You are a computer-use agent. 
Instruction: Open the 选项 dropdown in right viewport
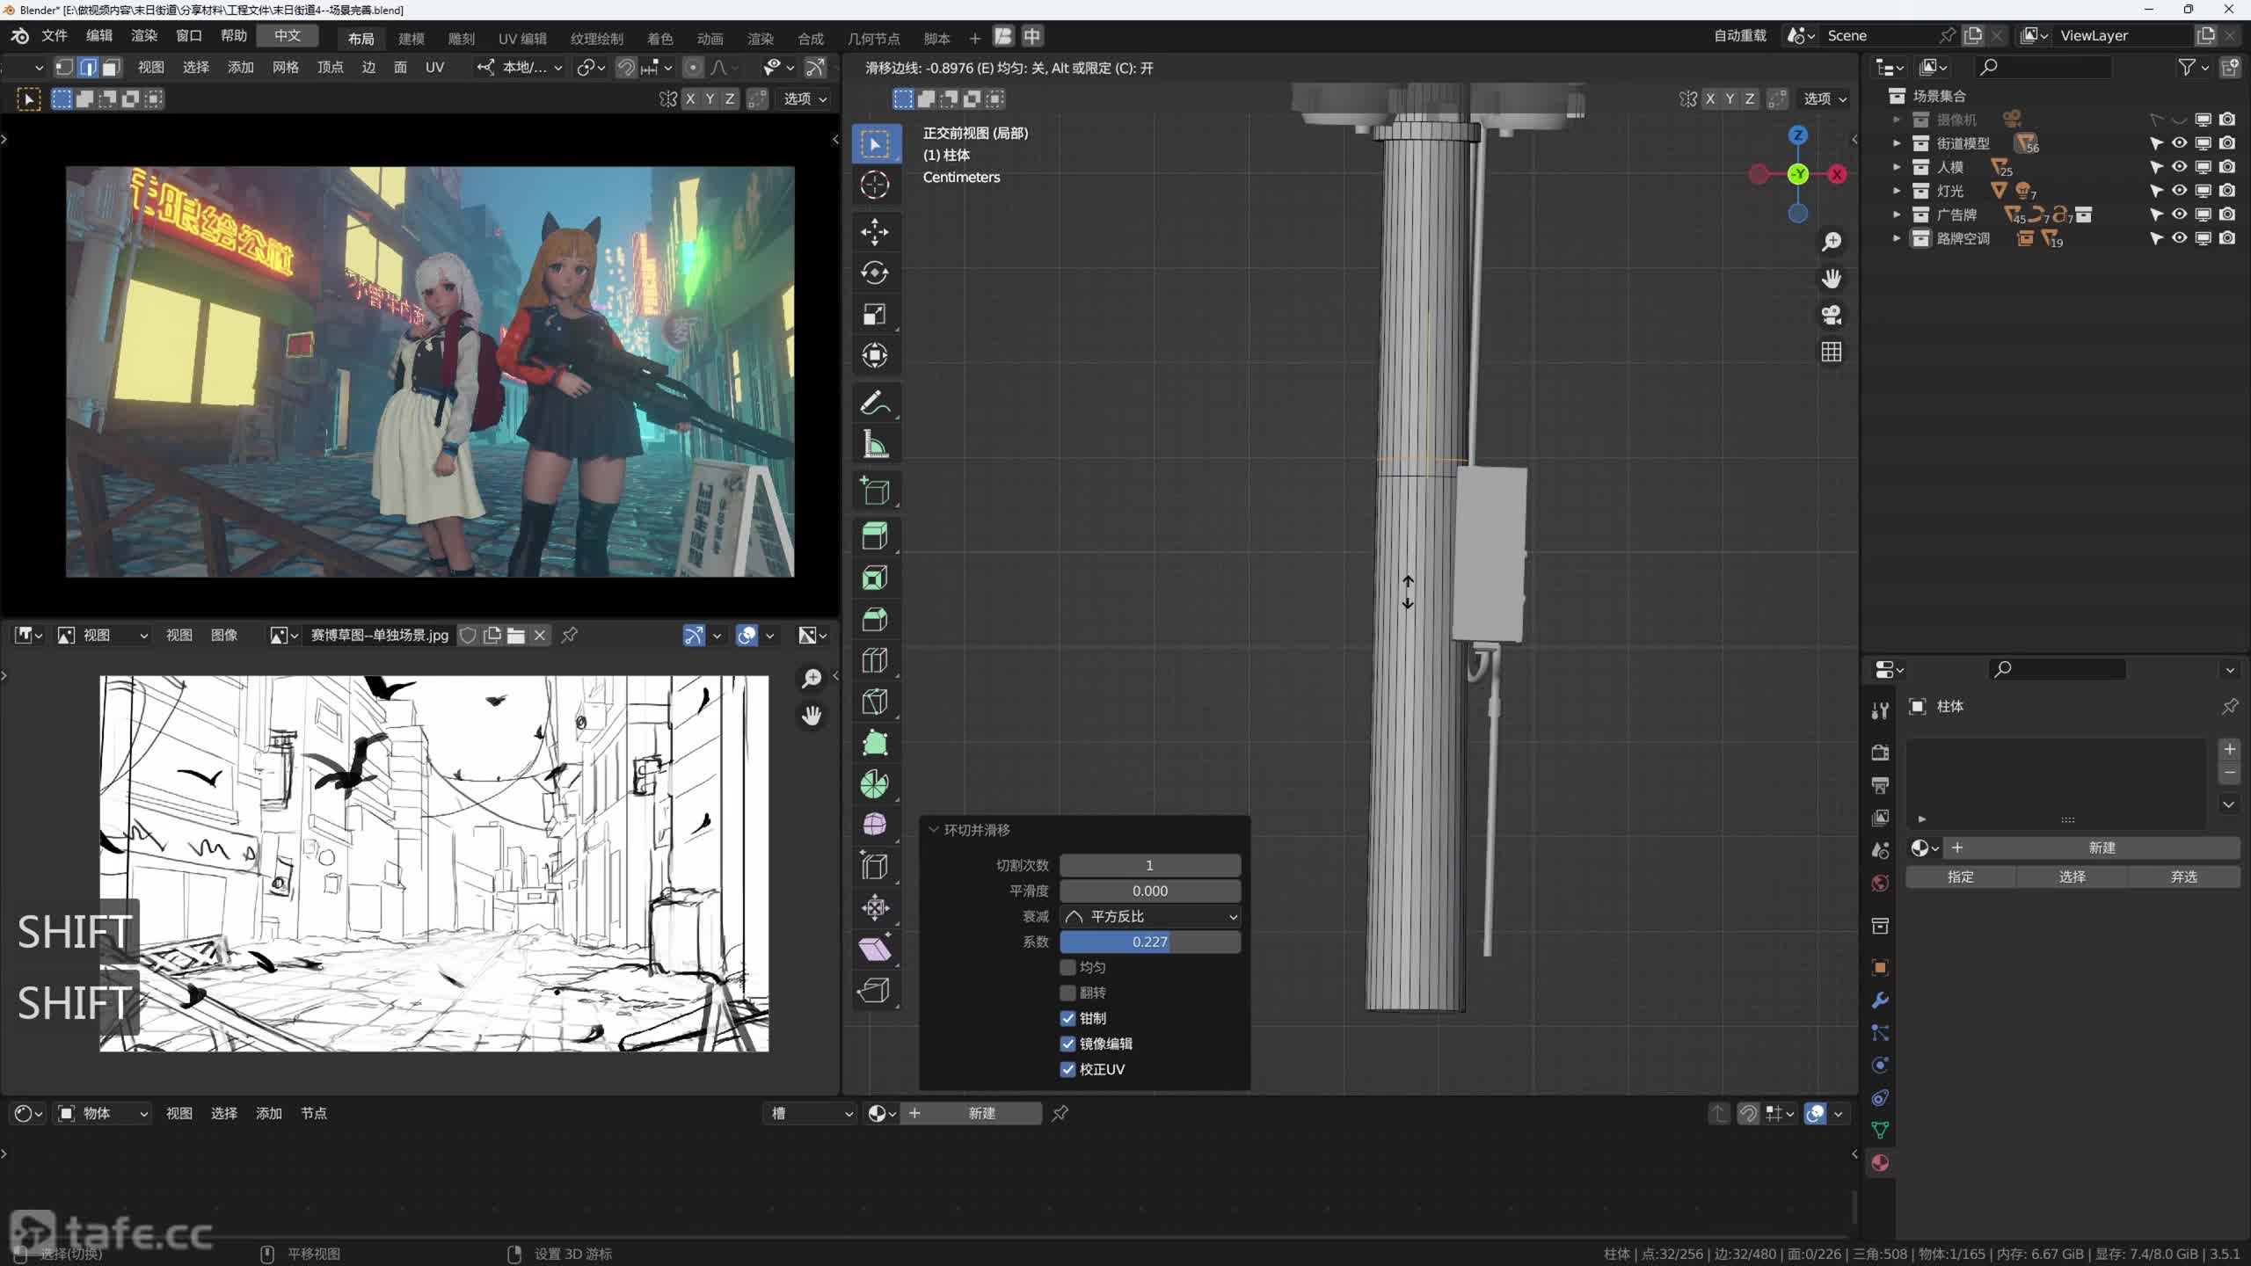(1825, 99)
